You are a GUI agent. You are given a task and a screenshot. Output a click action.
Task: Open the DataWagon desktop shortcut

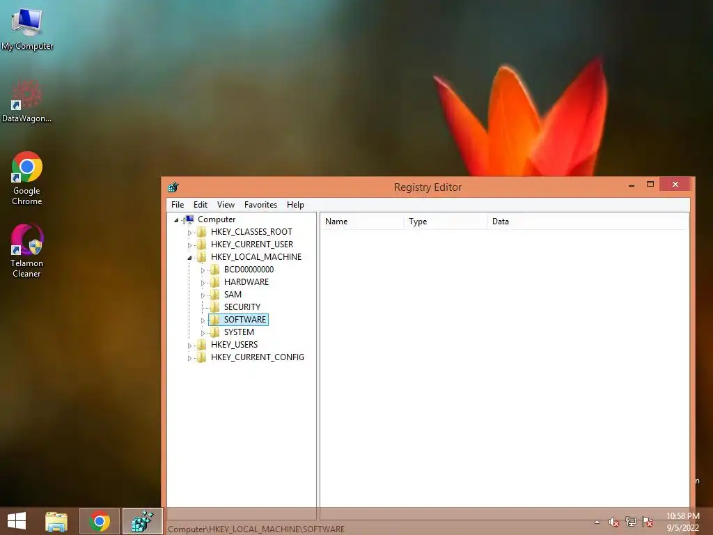(x=27, y=101)
